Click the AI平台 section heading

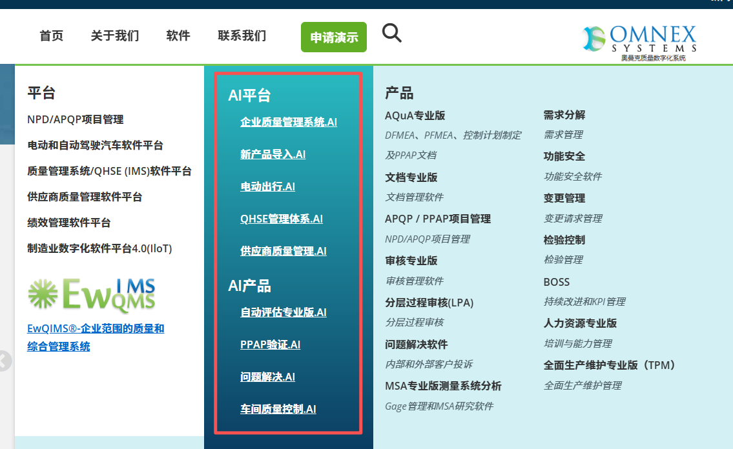(x=249, y=95)
